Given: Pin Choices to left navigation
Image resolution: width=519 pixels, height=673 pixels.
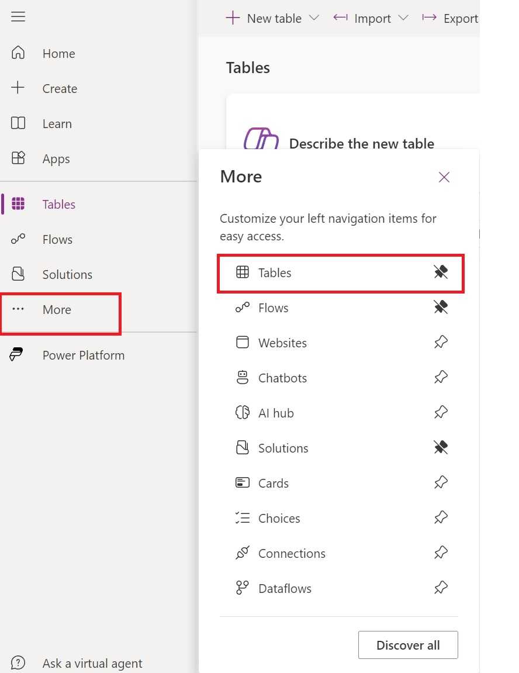Looking at the screenshot, I should pyautogui.click(x=441, y=517).
